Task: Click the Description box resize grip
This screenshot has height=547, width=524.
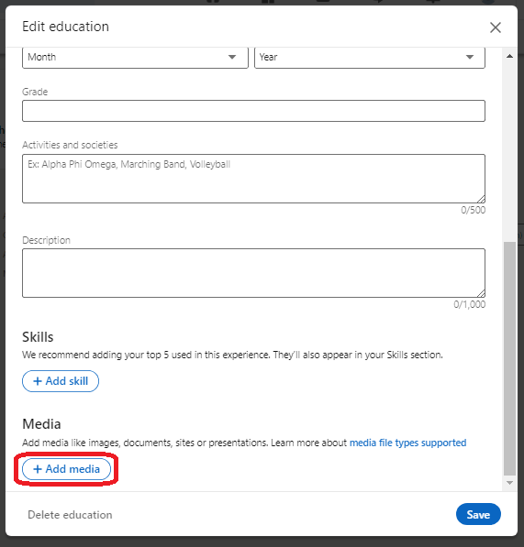Action: pyautogui.click(x=481, y=293)
